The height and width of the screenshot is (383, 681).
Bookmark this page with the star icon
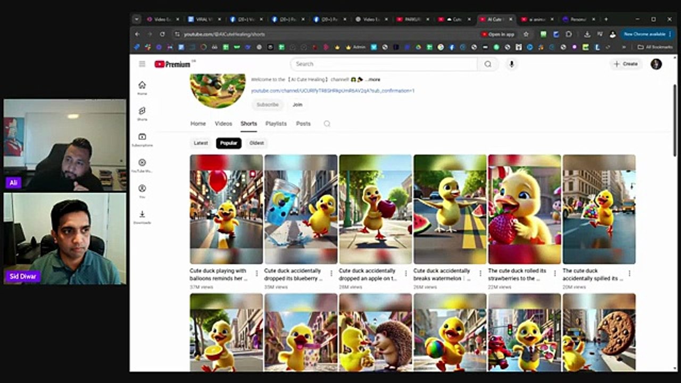(526, 34)
